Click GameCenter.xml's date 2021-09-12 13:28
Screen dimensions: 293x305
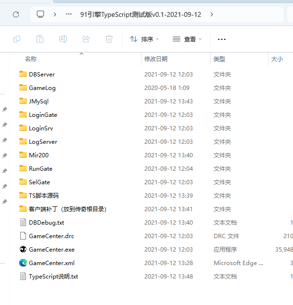click(168, 263)
